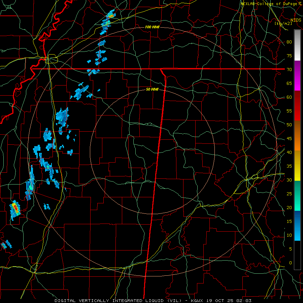Click the [kg/m2] units label

[283, 24]
